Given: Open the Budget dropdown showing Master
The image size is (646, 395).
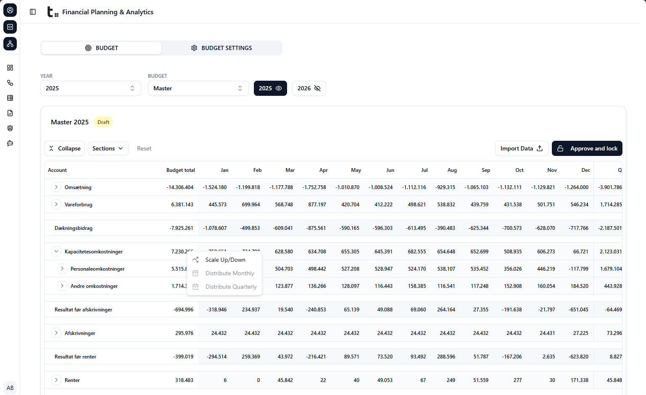Looking at the screenshot, I should (x=198, y=88).
